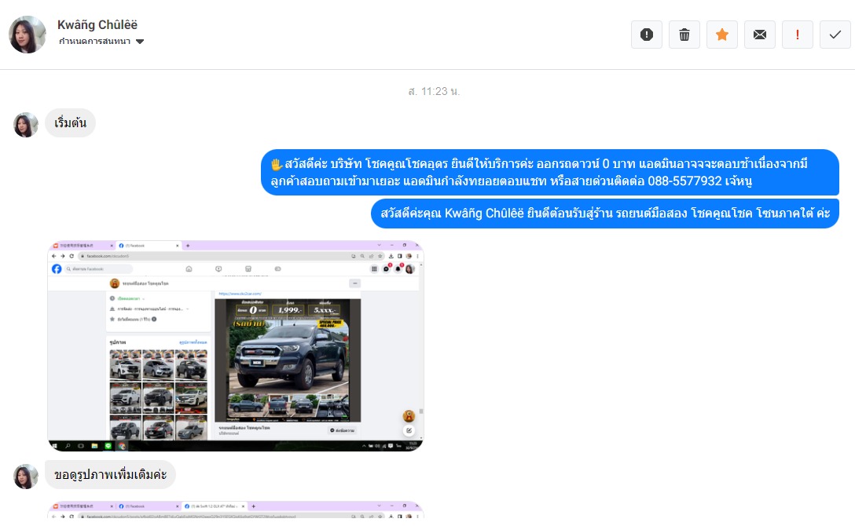Open the shared Ford truck screenshot image
The image size is (855, 526).
pyautogui.click(x=236, y=345)
